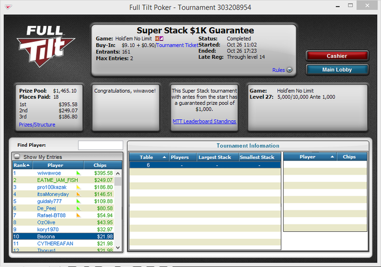Image resolution: width=381 pixels, height=267 pixels.
Task: Select Table 6 row
Action: [205, 165]
